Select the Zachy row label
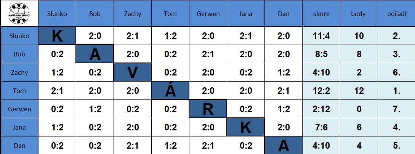Viewport: 415px width, 154px height. pos(19,72)
